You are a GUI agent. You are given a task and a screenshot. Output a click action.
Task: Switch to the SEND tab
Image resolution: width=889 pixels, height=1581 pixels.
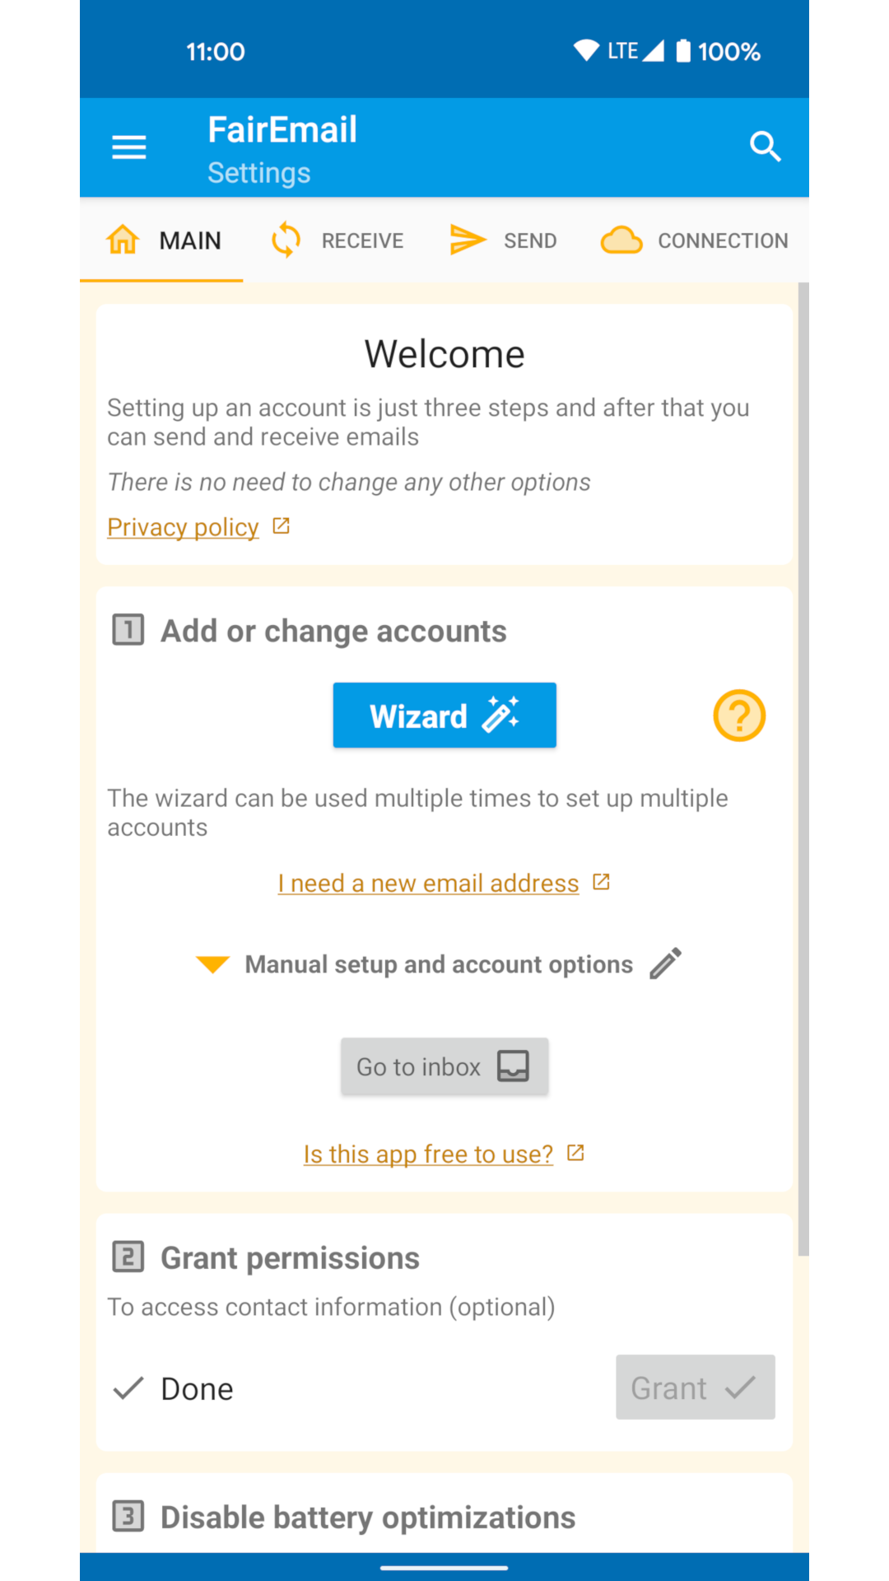(504, 240)
